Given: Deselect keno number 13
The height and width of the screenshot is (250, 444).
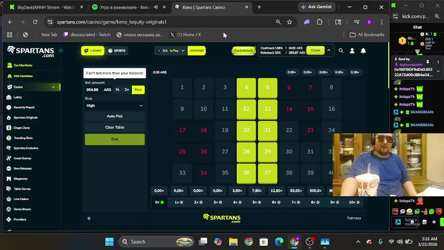Looking at the screenshot, I should click(x=268, y=109).
